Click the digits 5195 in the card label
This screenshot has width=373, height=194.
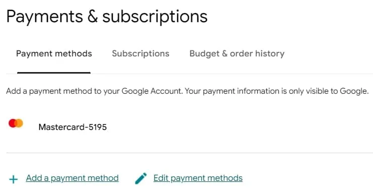pos(98,127)
